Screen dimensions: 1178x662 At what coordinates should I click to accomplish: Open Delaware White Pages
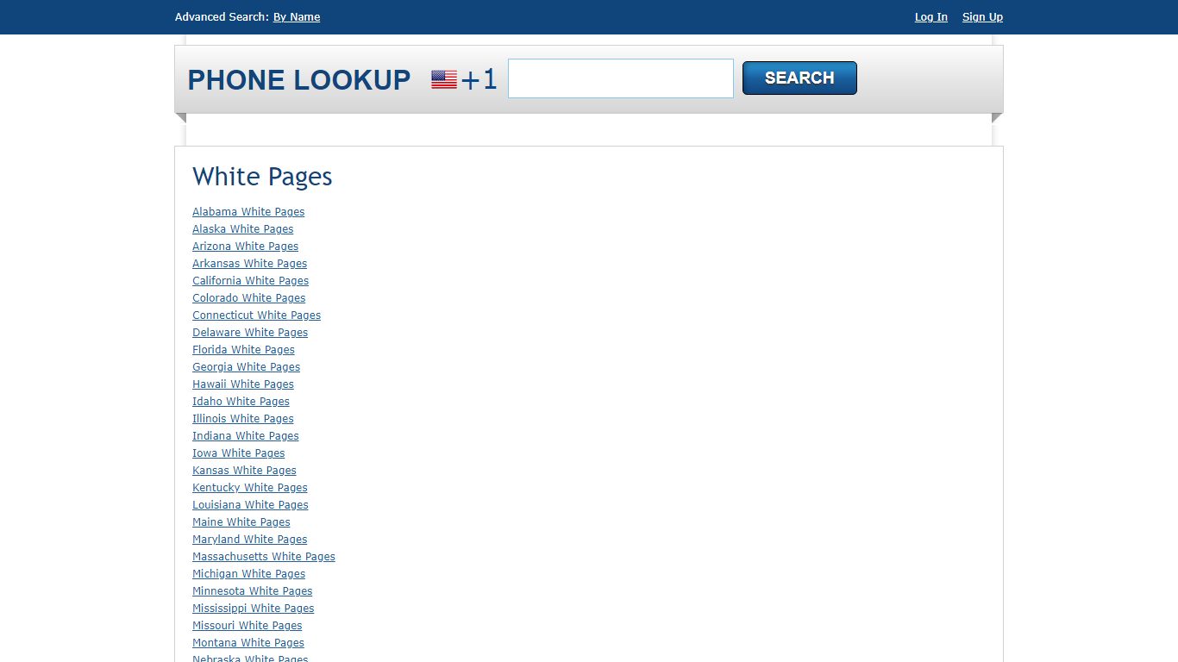(250, 333)
